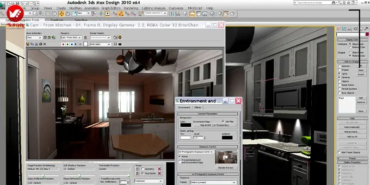Screen dimensions: 370x185
Task: Open the Hierarchy tab in command panel
Action: (350, 29)
